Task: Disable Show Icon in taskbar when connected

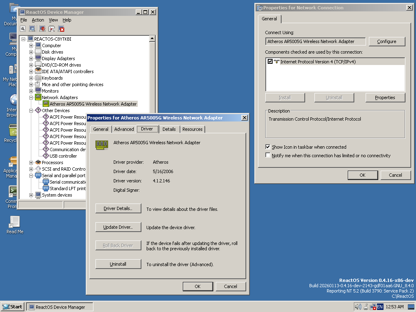Action: (x=267, y=147)
